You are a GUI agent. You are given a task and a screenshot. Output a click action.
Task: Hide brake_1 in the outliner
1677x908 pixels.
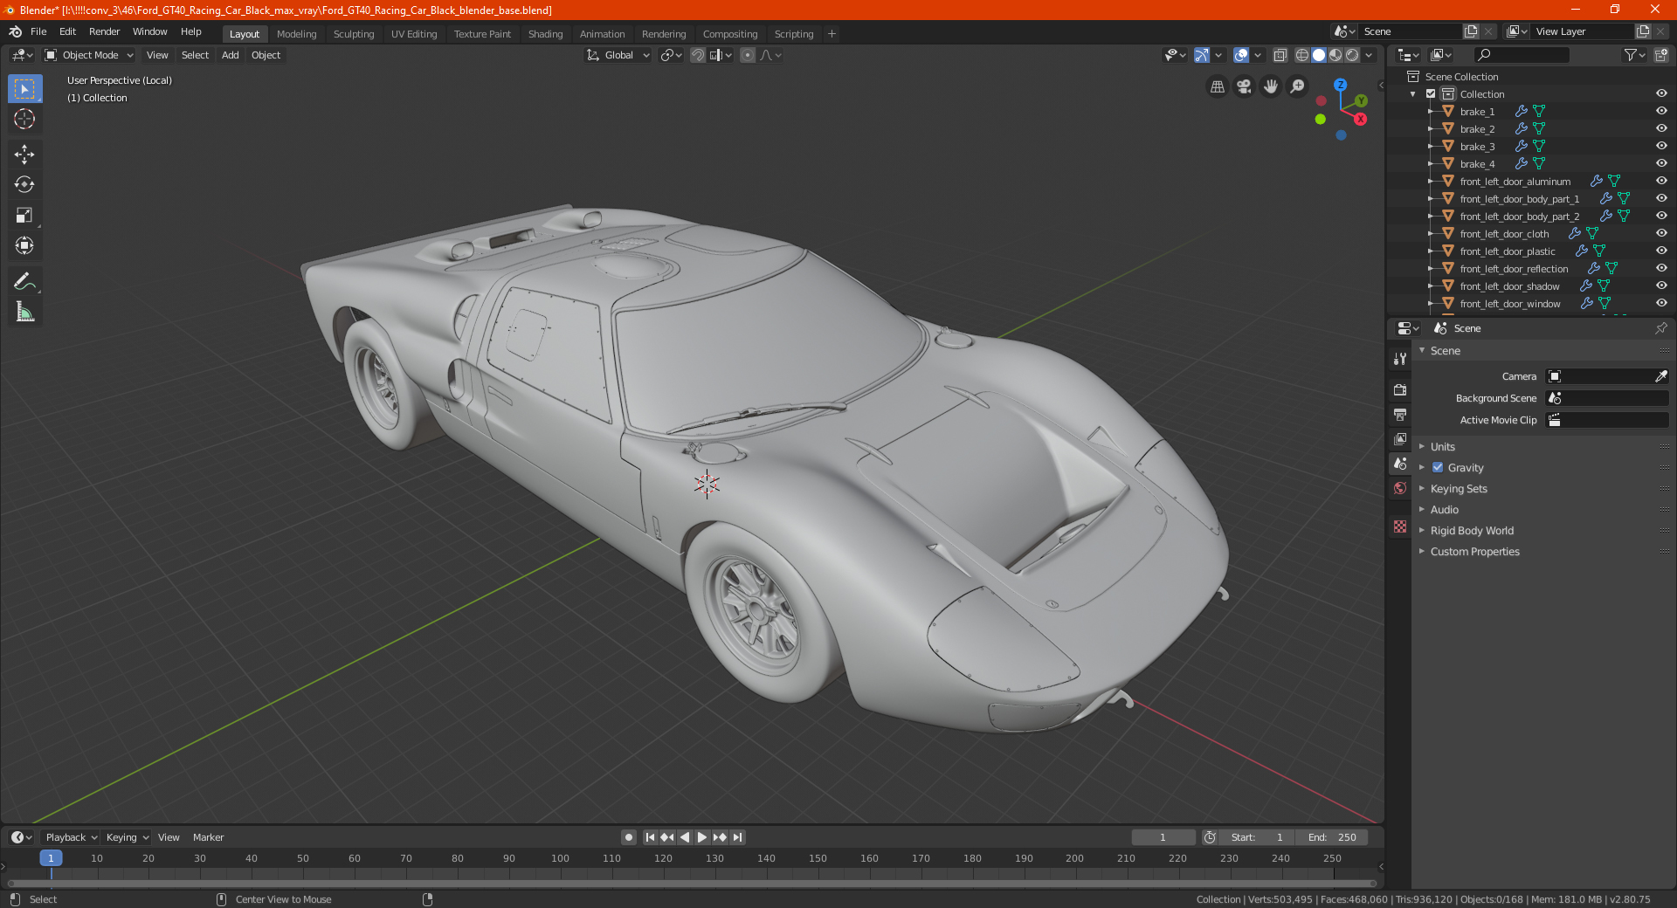1661,111
